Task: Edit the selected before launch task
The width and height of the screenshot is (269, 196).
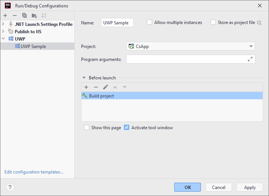Action: pos(105,87)
